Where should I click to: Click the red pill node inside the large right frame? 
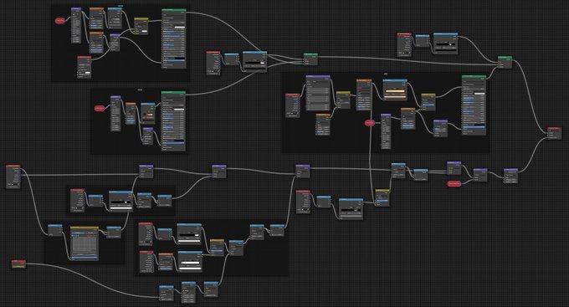tap(369, 123)
